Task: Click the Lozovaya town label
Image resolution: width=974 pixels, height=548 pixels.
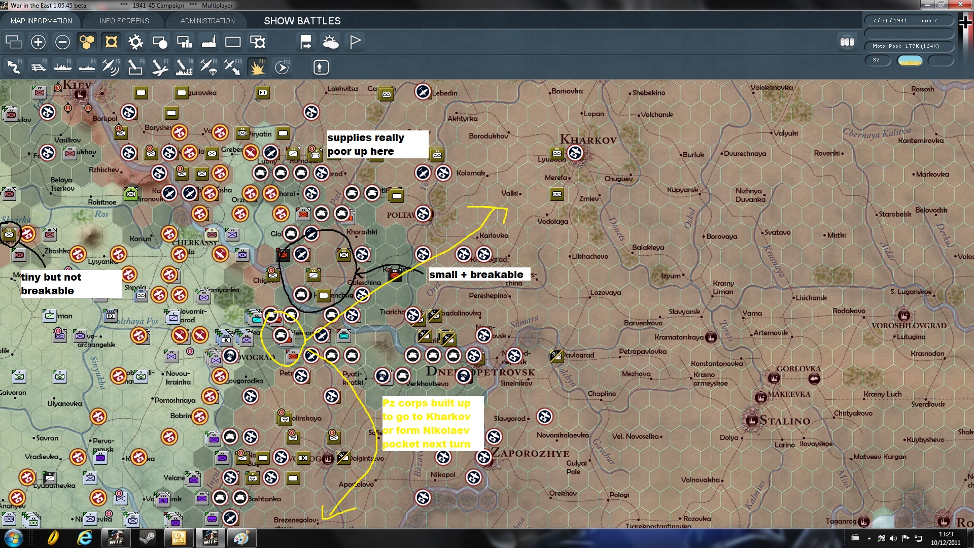Action: [605, 293]
